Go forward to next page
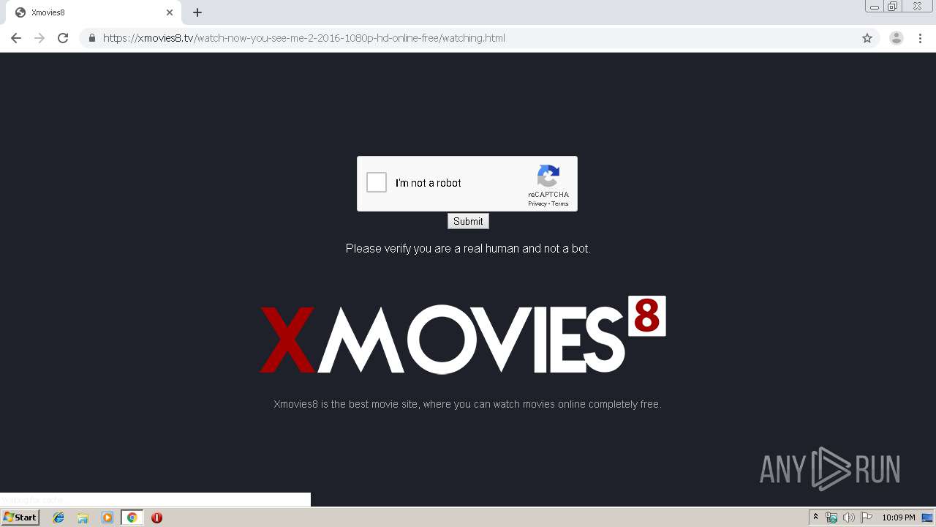This screenshot has width=936, height=527. [39, 38]
